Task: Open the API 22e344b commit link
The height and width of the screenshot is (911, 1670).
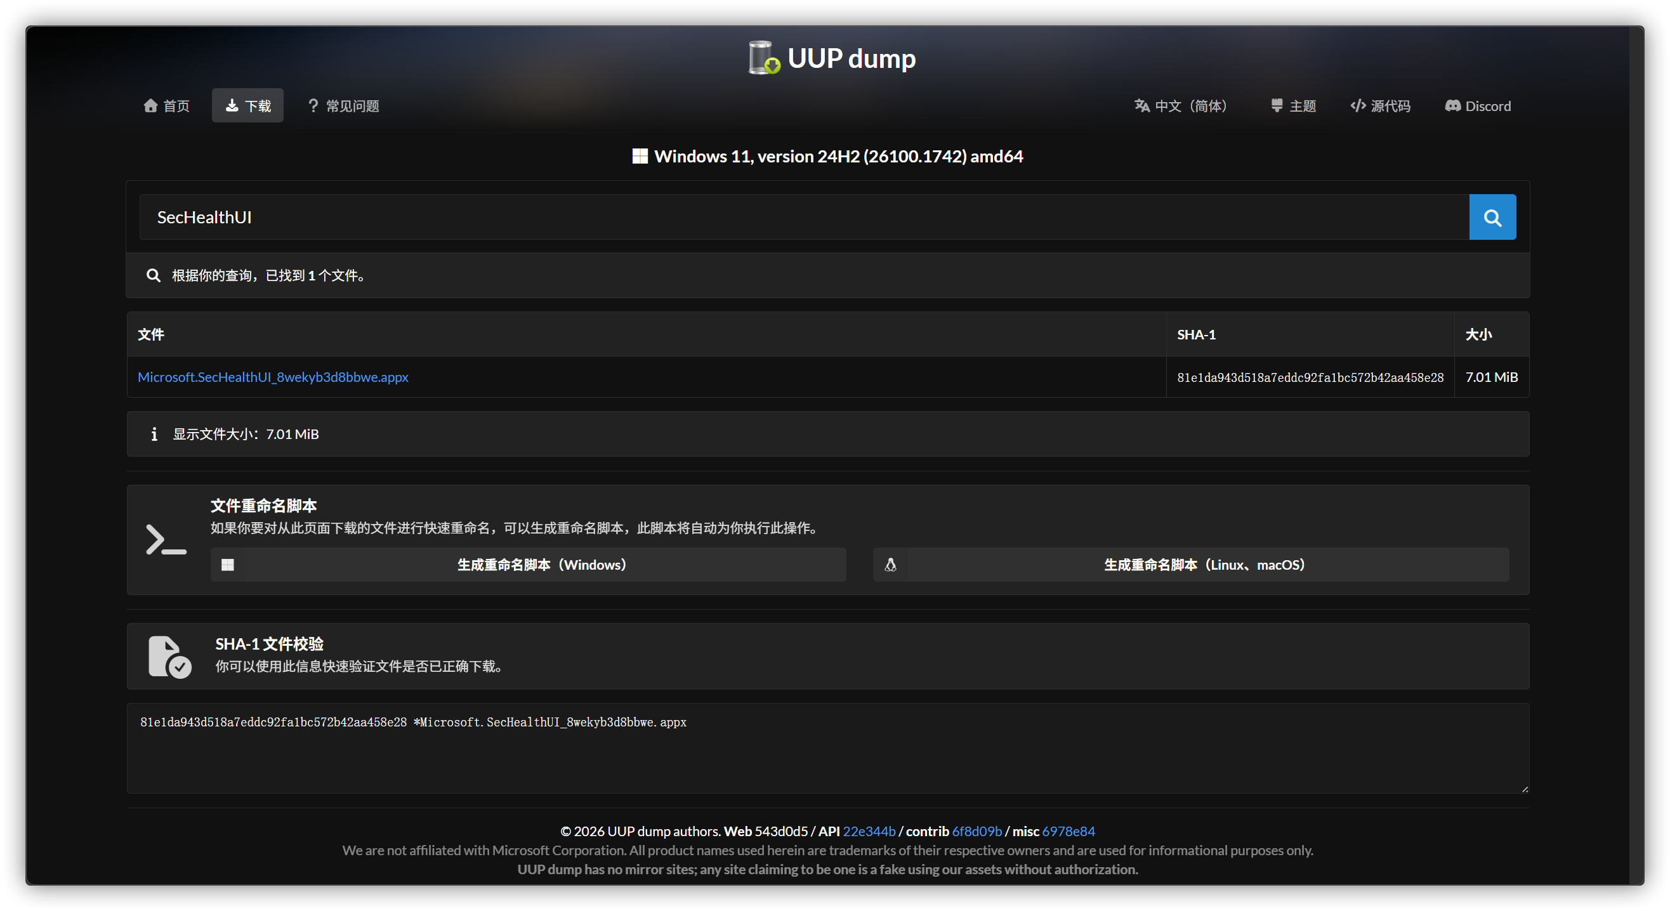Action: [869, 831]
